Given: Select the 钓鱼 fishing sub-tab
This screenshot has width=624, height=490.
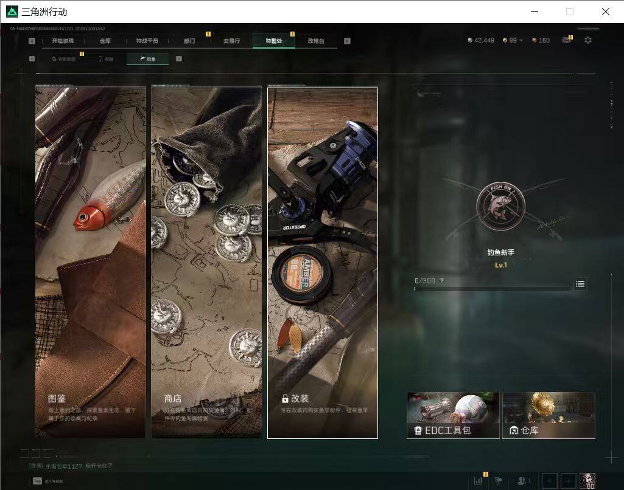Looking at the screenshot, I should (148, 59).
